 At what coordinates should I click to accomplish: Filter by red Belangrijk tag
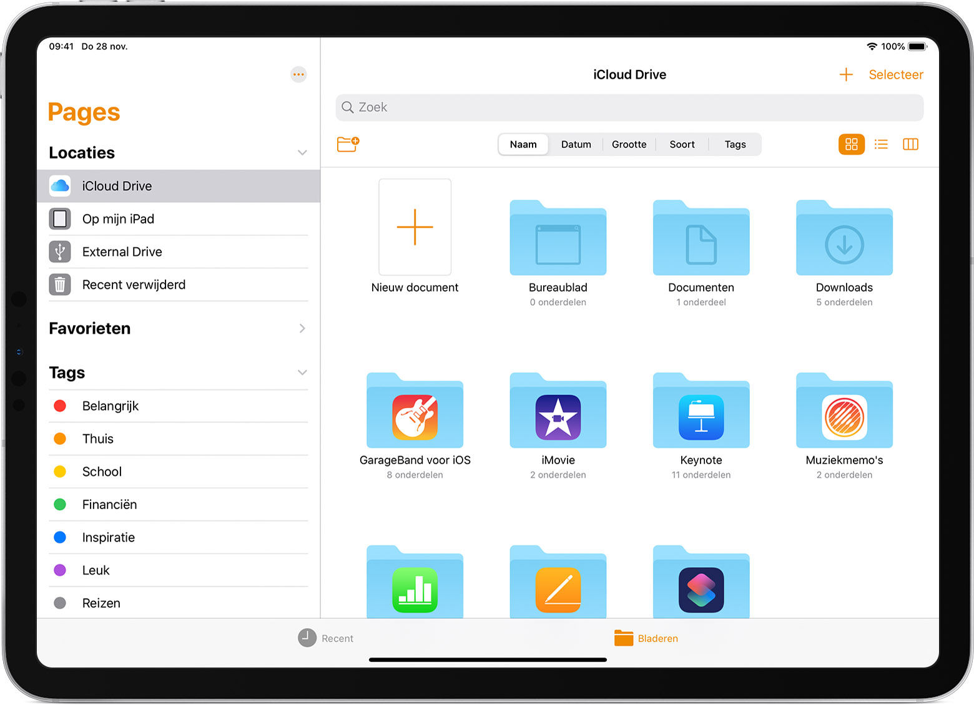(x=179, y=406)
